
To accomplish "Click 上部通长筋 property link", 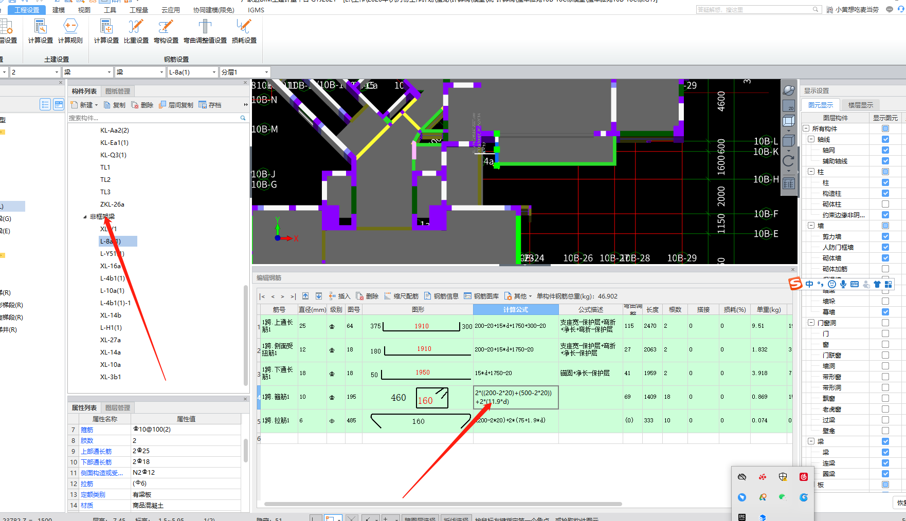I will [x=96, y=451].
